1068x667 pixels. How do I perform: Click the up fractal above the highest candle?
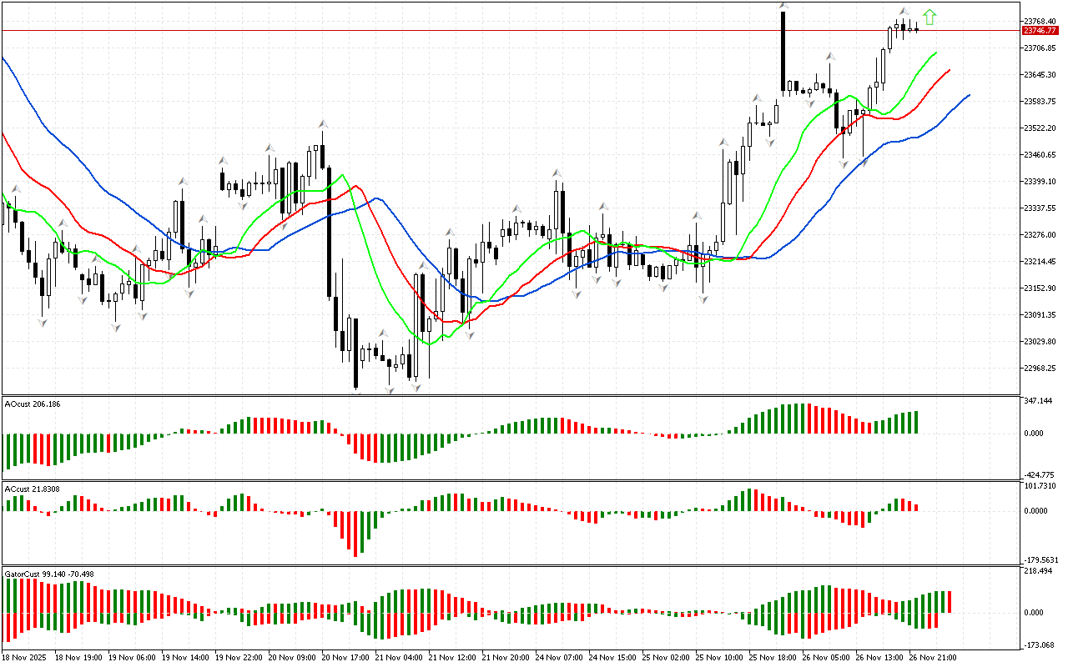point(783,5)
